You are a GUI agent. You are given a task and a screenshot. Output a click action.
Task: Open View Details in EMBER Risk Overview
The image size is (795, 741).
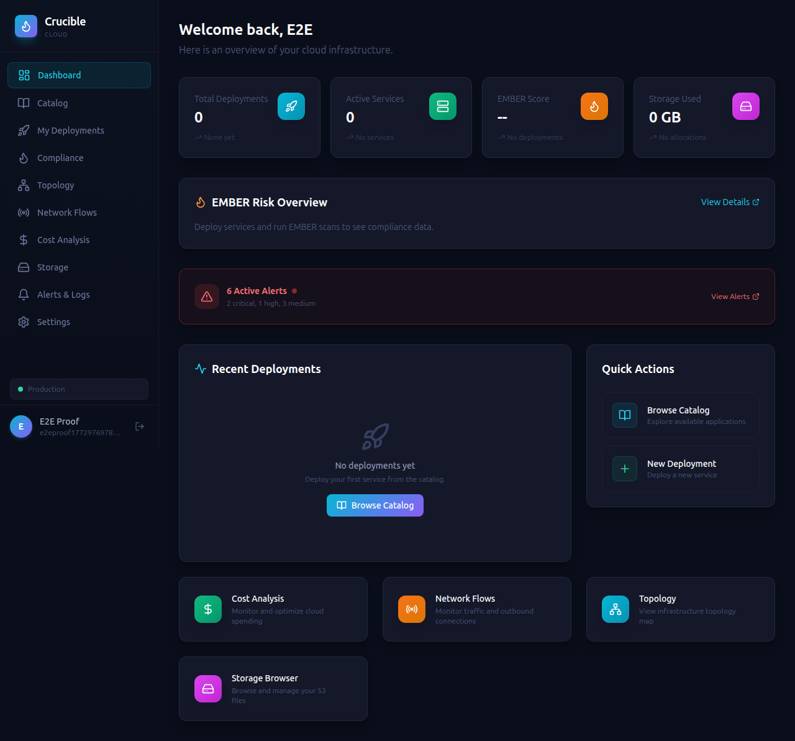730,201
